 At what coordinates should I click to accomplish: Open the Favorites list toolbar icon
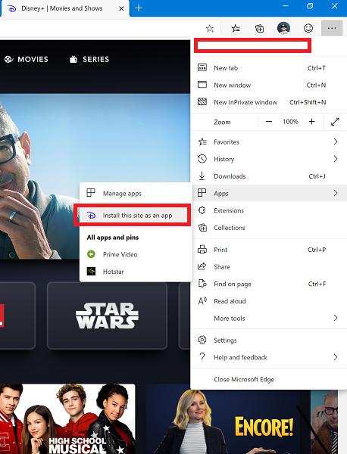coord(236,28)
